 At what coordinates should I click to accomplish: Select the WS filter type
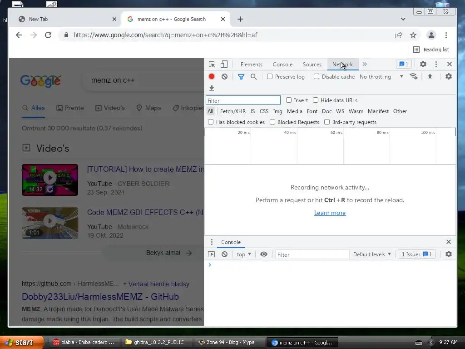click(x=340, y=111)
